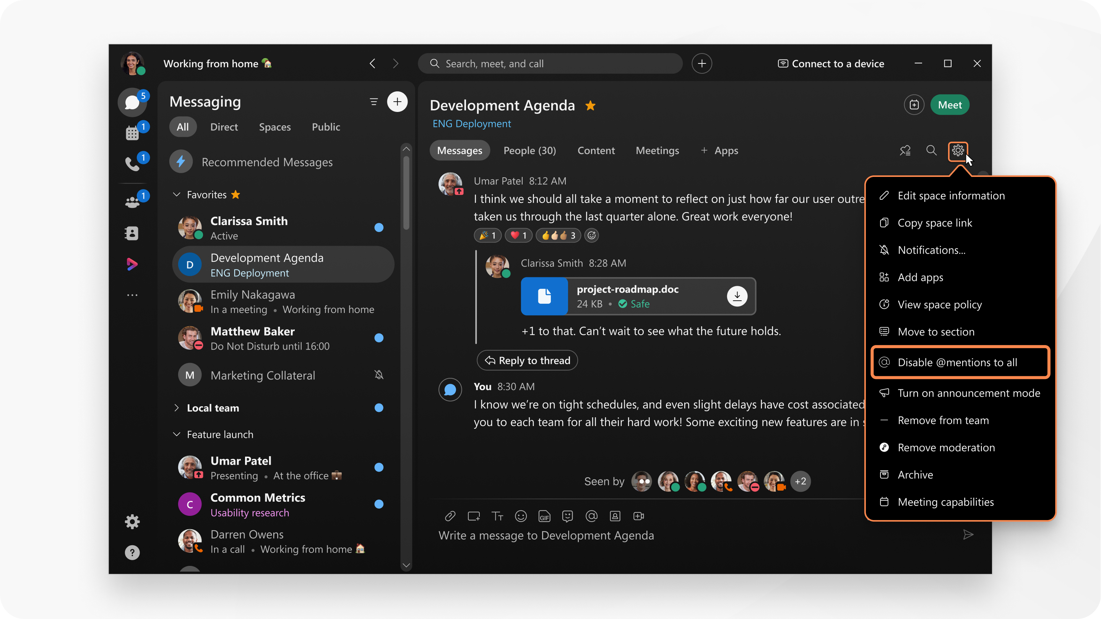Select the screen share icon in toolbar
The height and width of the screenshot is (619, 1101).
(473, 516)
